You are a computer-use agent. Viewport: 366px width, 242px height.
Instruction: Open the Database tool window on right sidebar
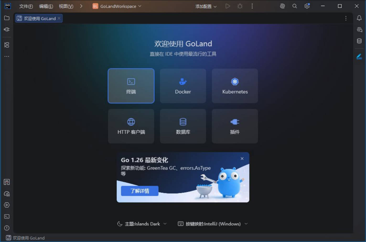pos(359,41)
